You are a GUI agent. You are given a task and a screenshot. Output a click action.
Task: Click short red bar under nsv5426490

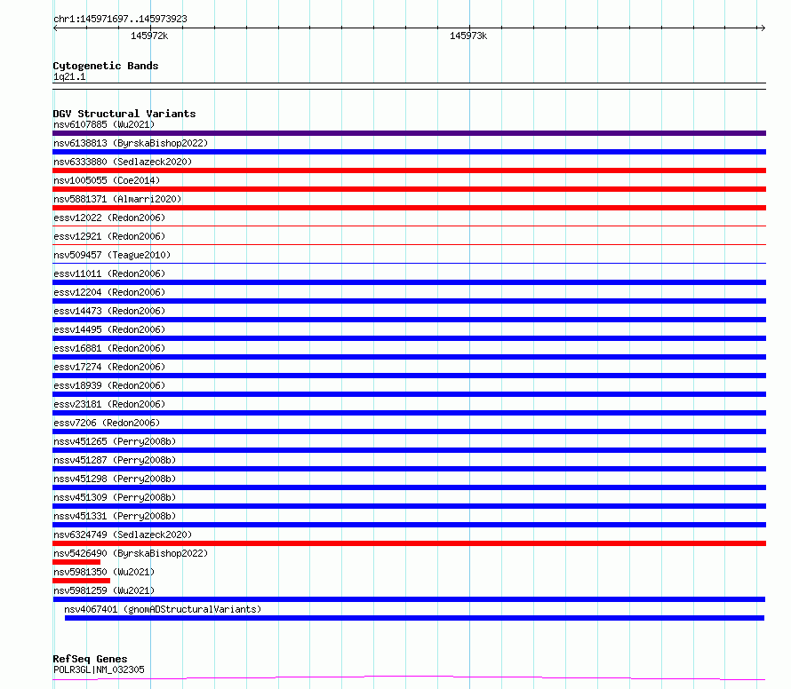click(76, 562)
